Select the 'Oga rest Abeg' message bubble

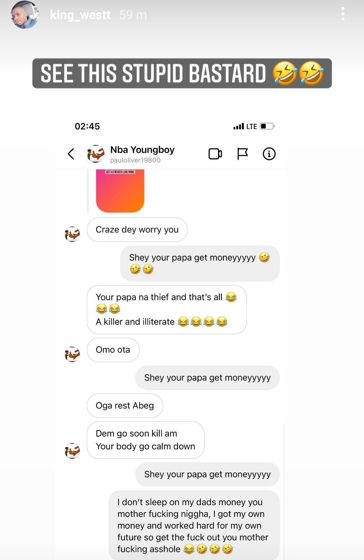pos(125,406)
